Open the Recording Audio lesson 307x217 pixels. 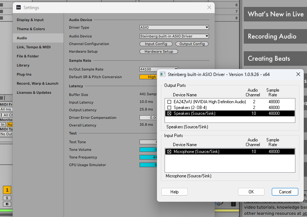pos(275,36)
